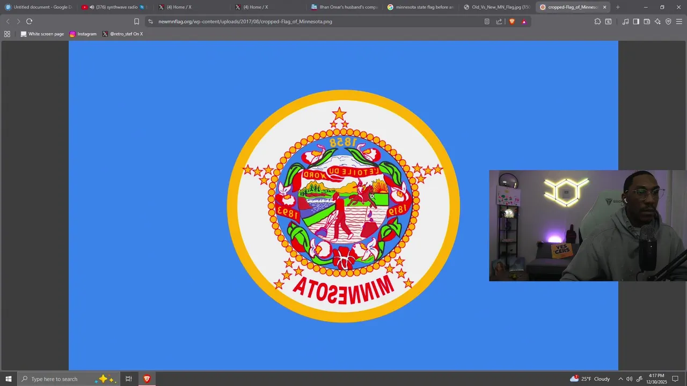Expand hidden system tray icons chevron
The image size is (687, 386).
tap(621, 378)
